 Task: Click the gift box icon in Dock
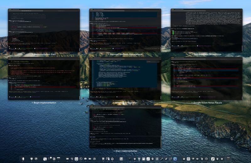tap(193, 159)
